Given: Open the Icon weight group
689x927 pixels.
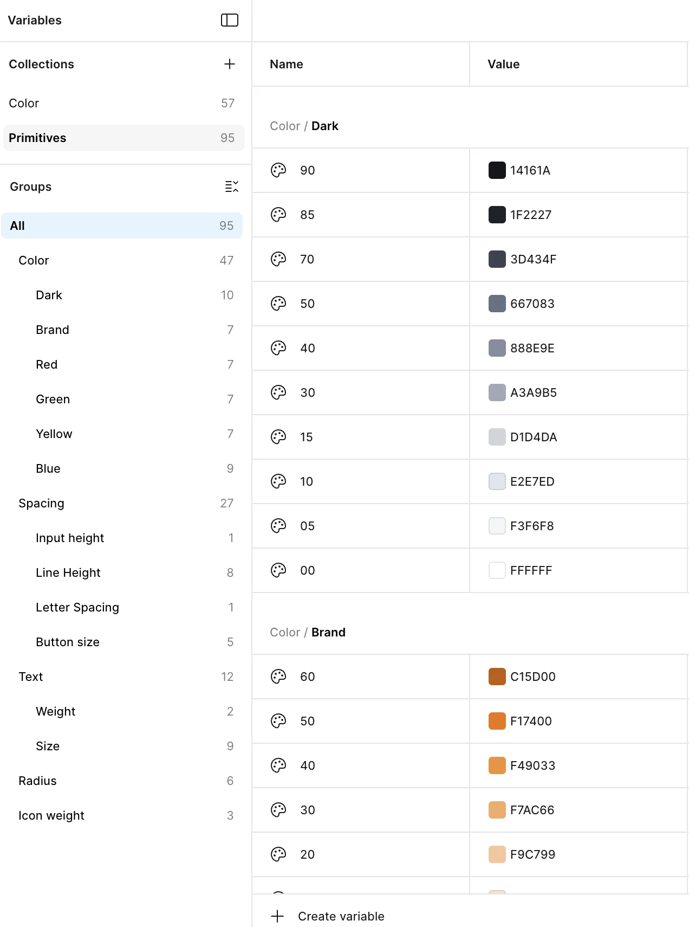Looking at the screenshot, I should (51, 815).
